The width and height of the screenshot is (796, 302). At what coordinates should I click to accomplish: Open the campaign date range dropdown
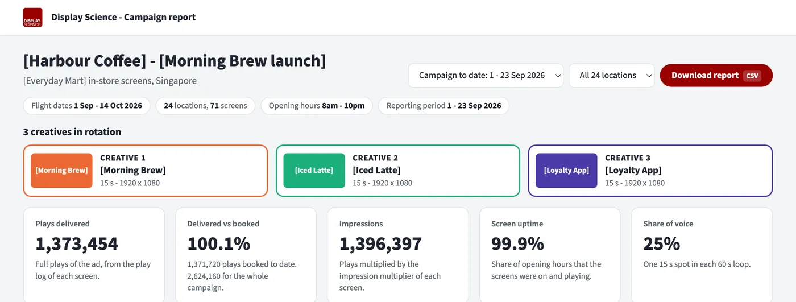[486, 75]
